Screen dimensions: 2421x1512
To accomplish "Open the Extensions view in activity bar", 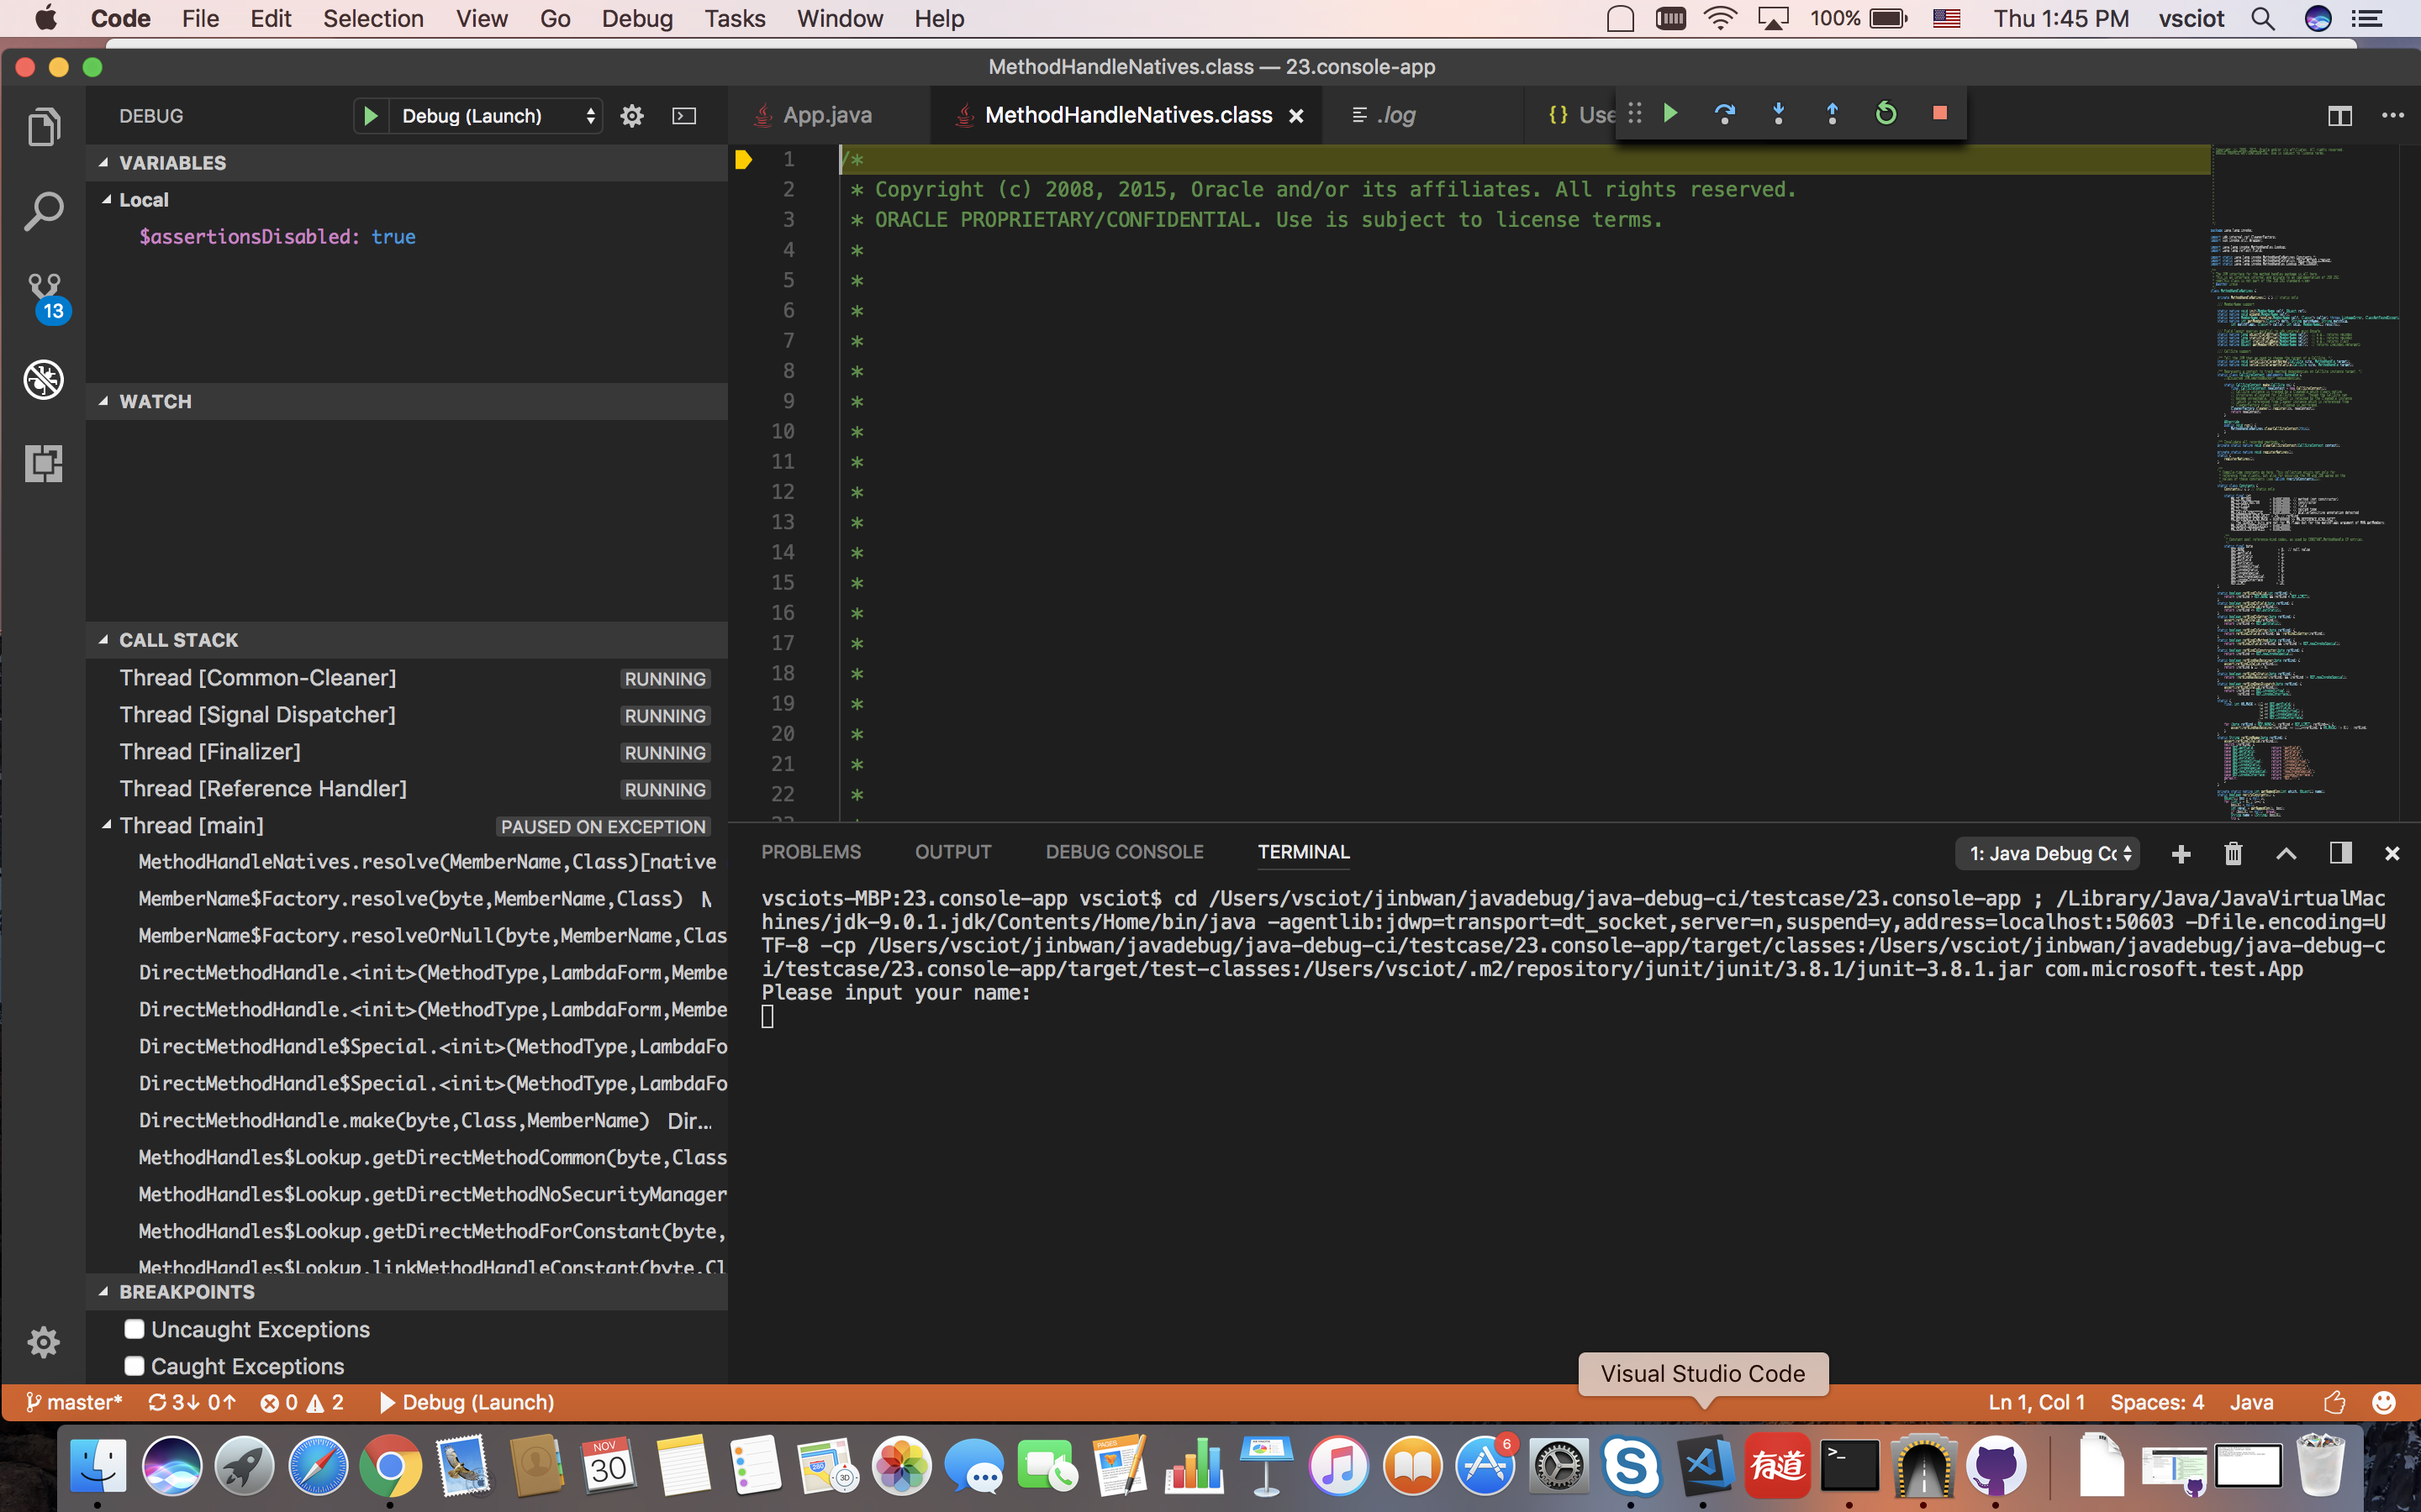I will coord(44,463).
